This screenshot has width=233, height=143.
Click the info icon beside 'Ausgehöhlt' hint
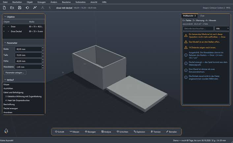click(x=186, y=55)
